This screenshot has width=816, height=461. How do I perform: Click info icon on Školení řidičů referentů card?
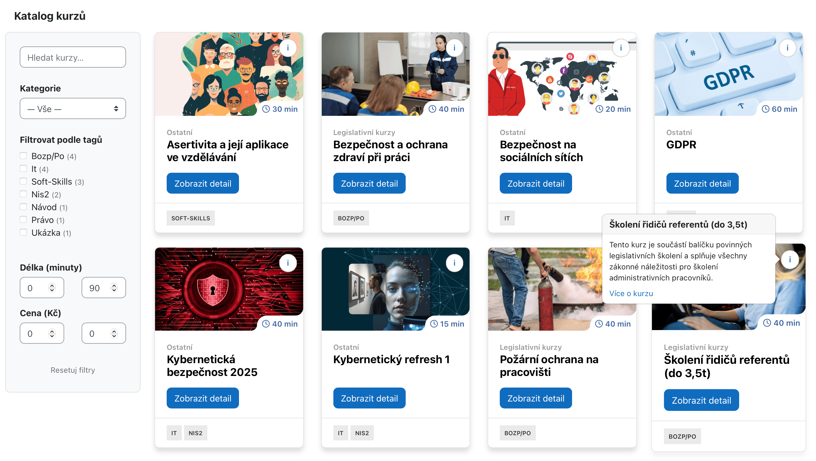pyautogui.click(x=790, y=260)
